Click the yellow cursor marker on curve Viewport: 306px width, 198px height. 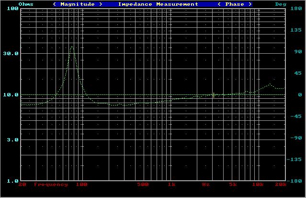[214, 95]
